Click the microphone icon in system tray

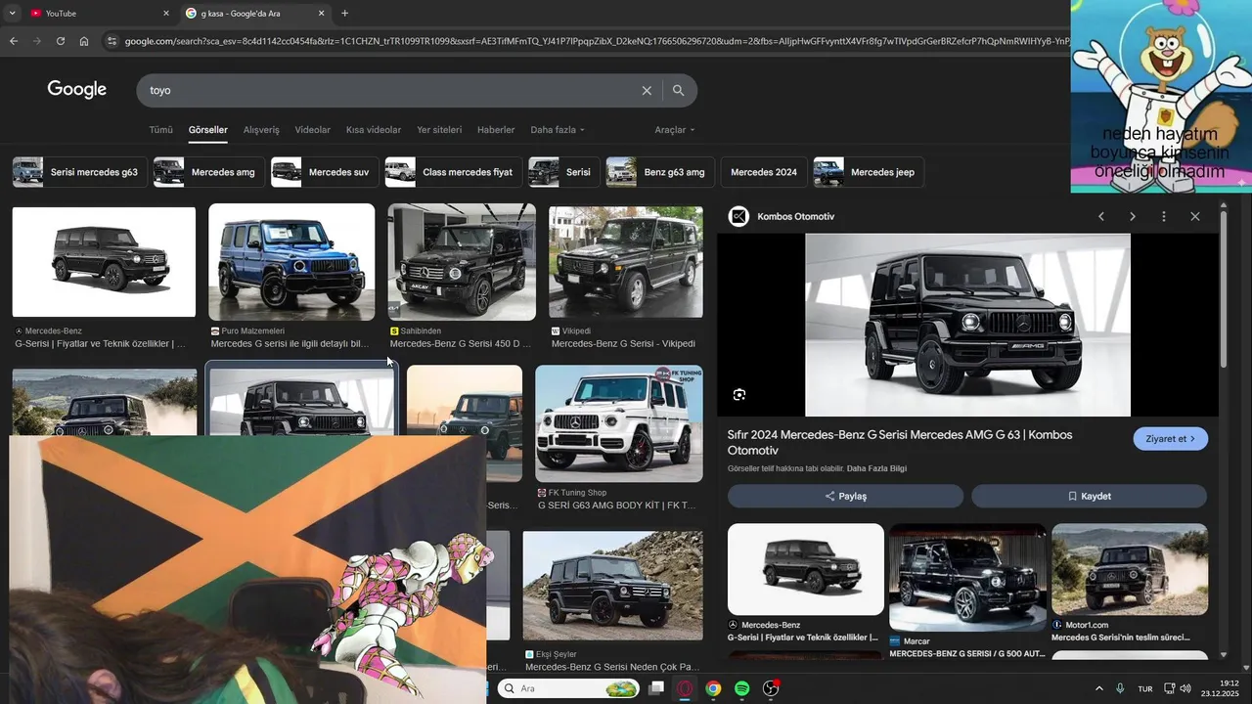(1121, 688)
